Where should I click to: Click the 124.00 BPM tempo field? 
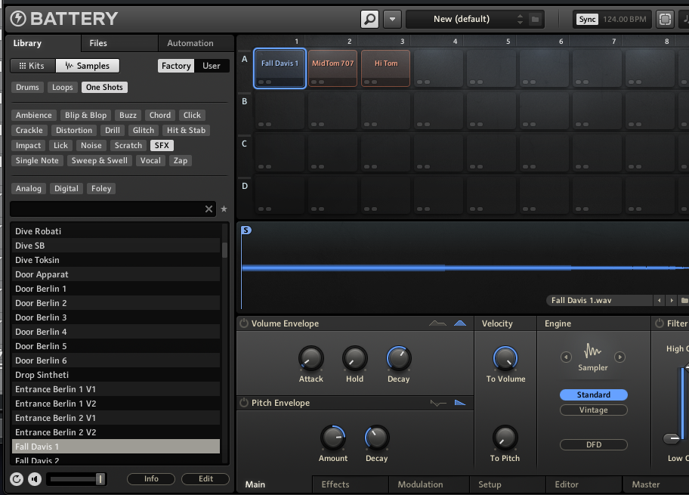click(x=624, y=20)
